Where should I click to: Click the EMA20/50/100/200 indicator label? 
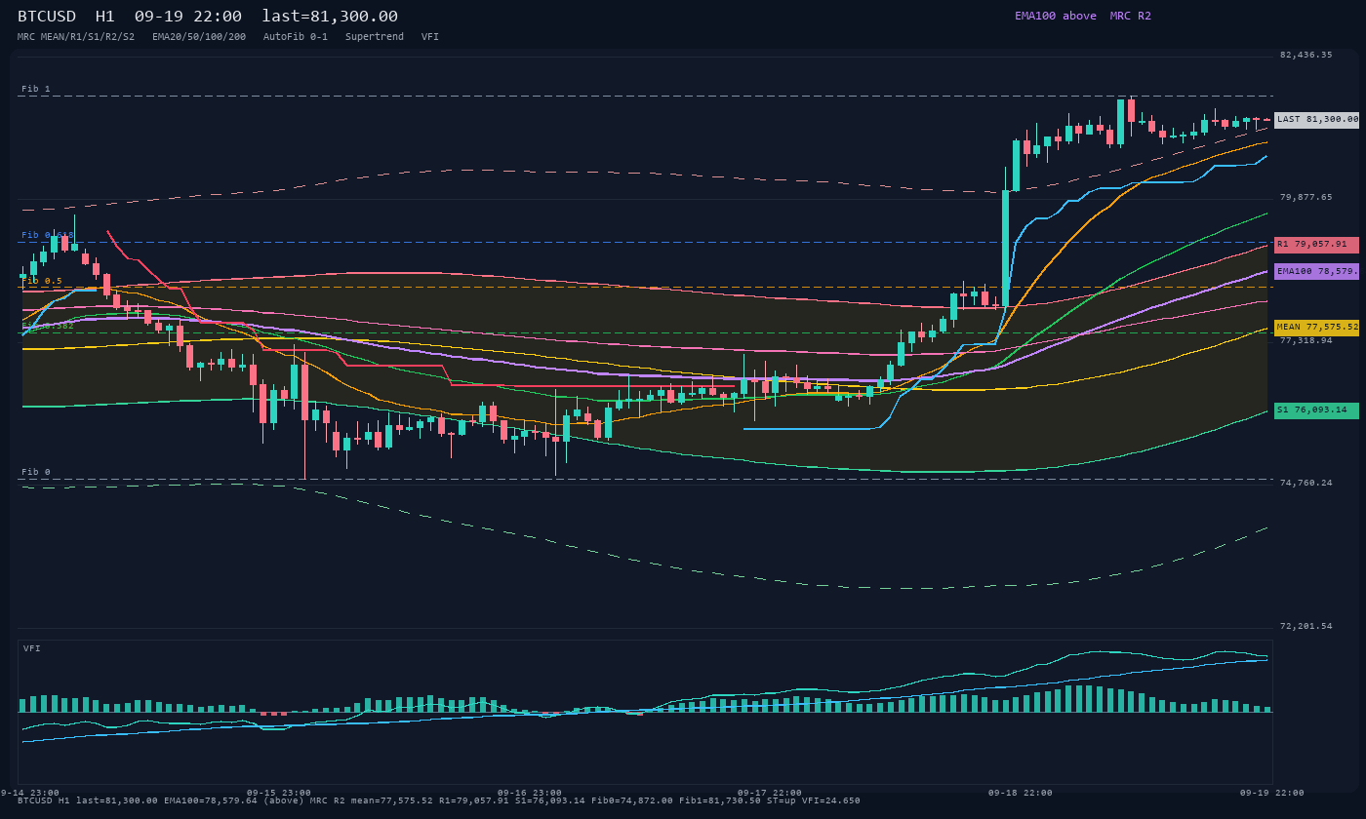tap(199, 37)
